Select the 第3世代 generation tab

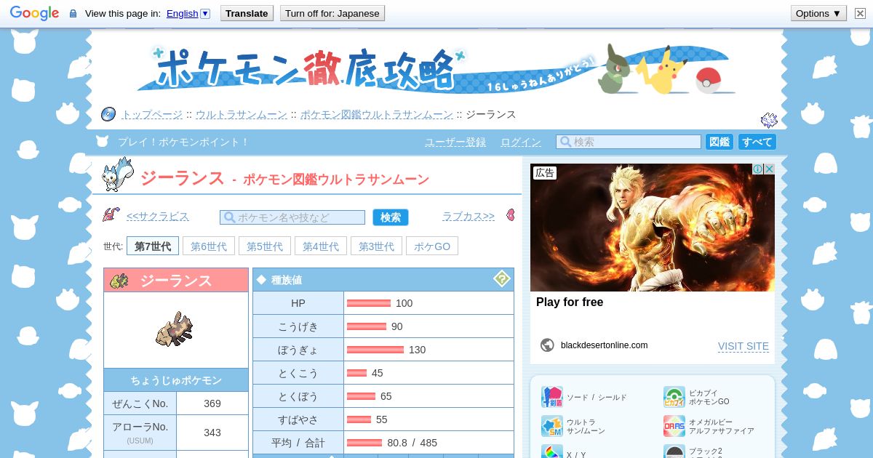pos(376,246)
